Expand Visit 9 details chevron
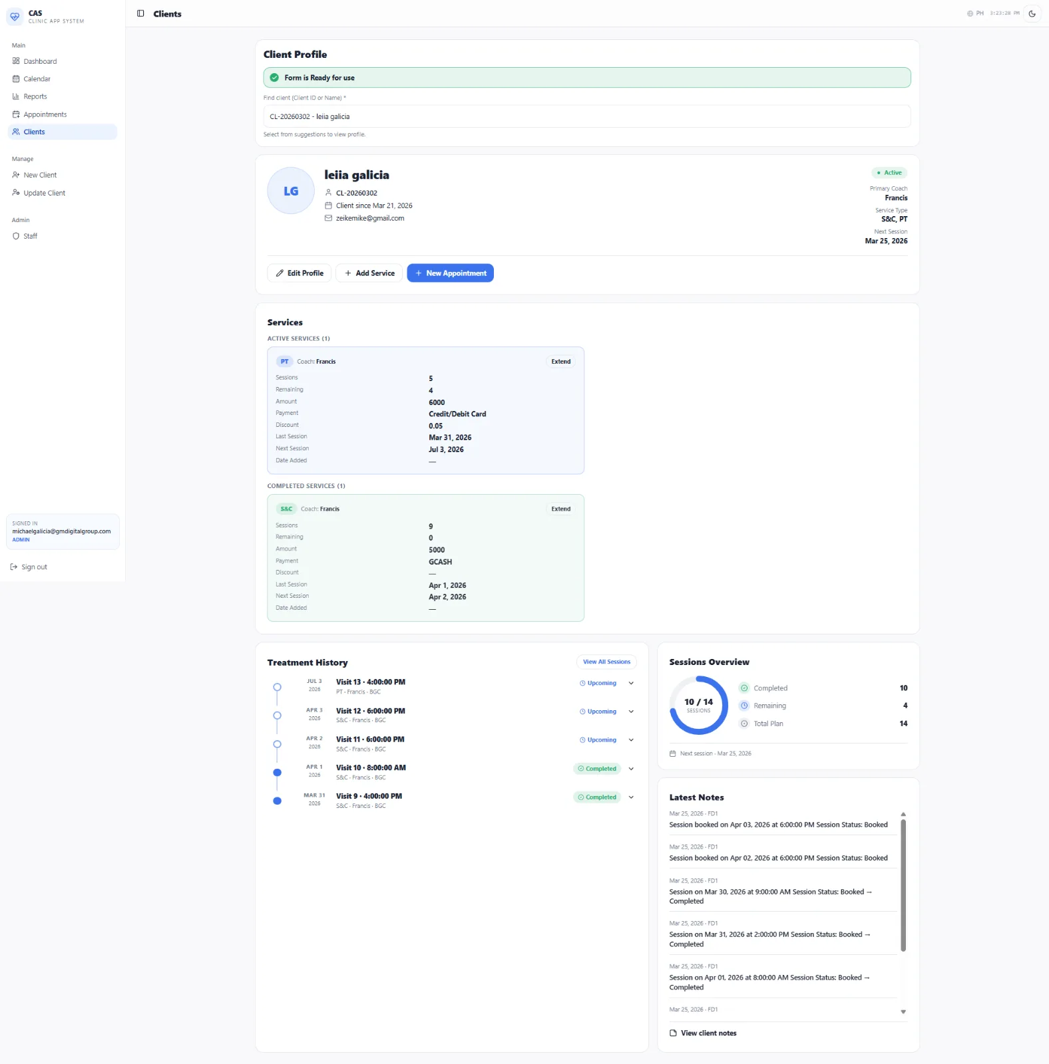This screenshot has height=1064, width=1049. click(631, 797)
